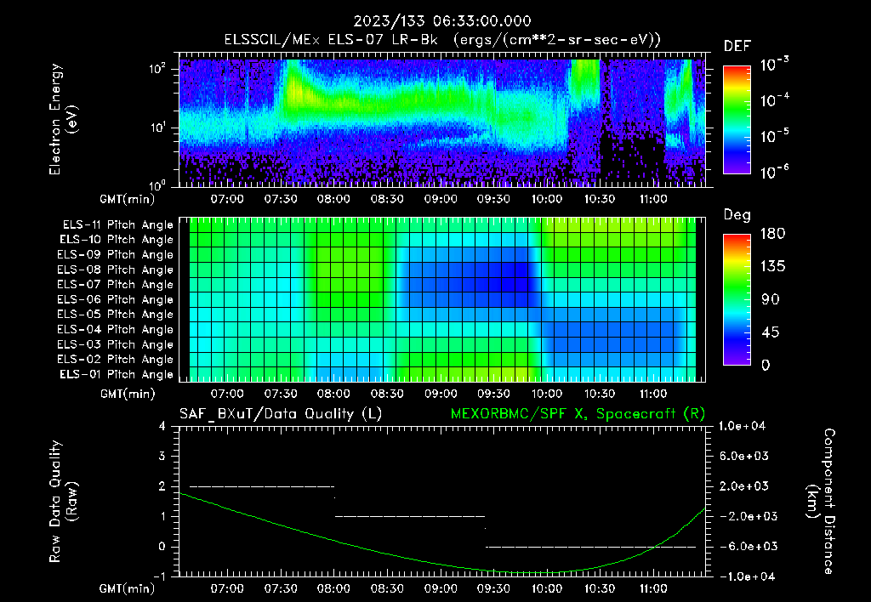Select the Electron Energy (eV) axis label

point(63,119)
